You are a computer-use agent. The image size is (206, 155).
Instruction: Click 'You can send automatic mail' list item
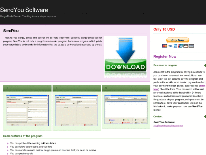pos(53,150)
